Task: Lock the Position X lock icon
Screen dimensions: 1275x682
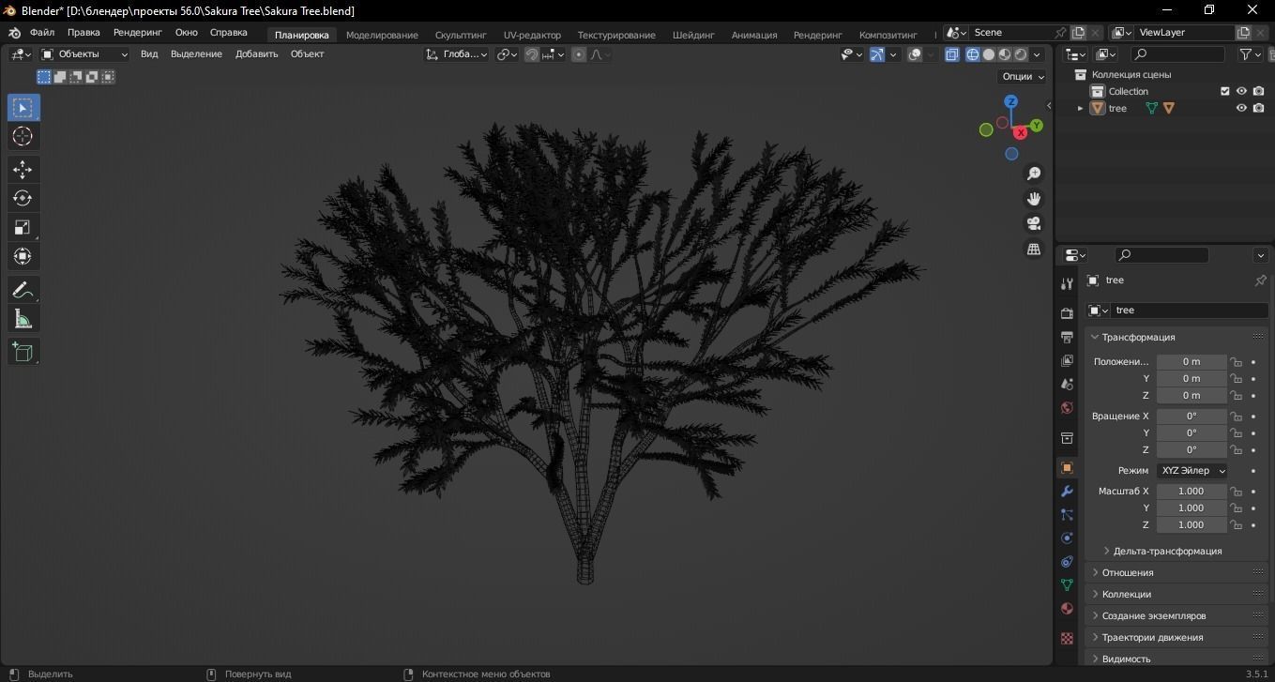Action: pyautogui.click(x=1237, y=362)
